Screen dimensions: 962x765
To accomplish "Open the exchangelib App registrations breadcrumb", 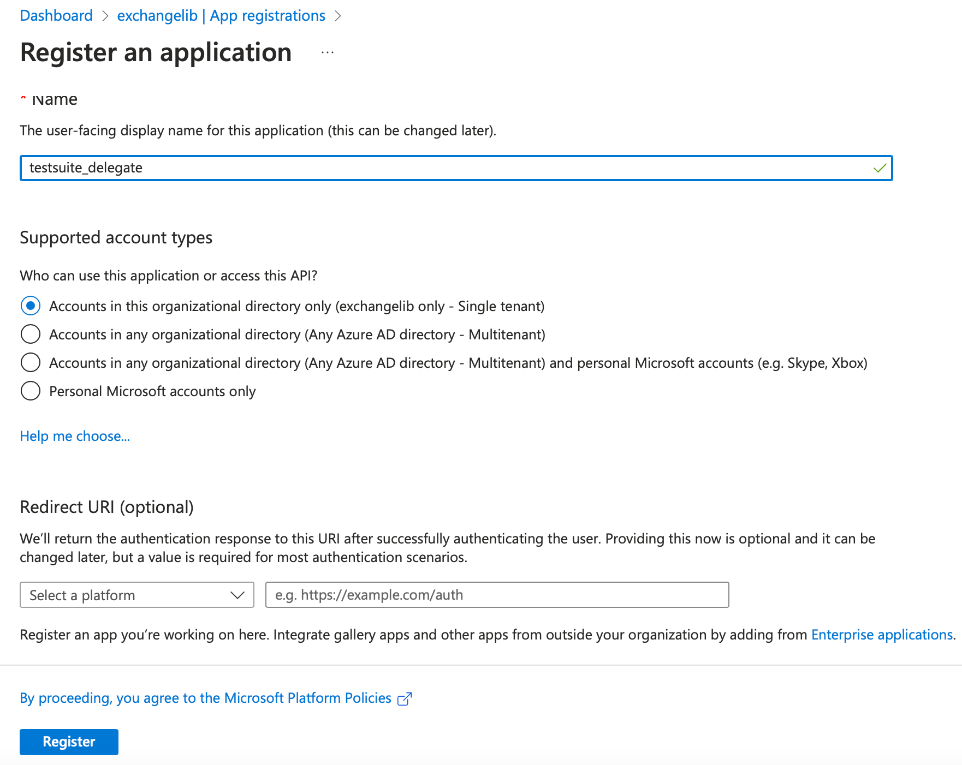I will tap(221, 15).
